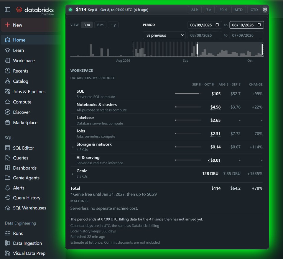
Task: Collapse the sidebar with the panel icon
Action: [7, 9]
